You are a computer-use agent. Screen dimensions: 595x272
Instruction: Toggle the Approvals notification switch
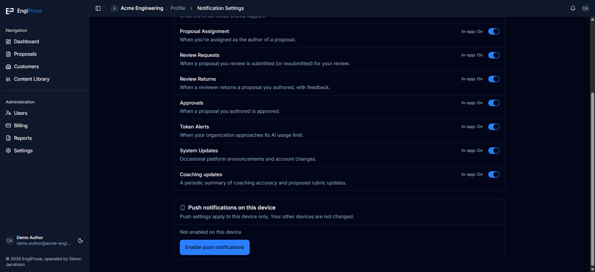pos(494,103)
